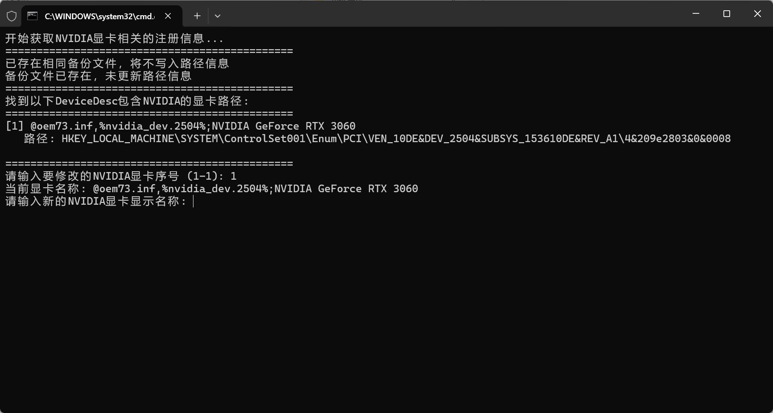
Task: Click the 当前显卡名称 output line
Action: (211, 189)
